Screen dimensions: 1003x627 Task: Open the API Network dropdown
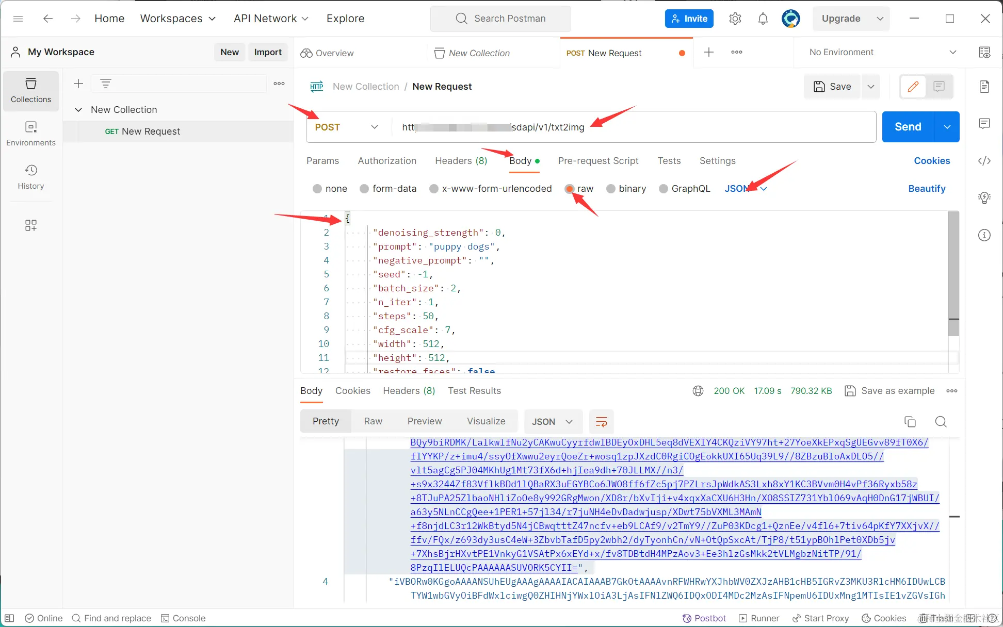[x=271, y=19]
